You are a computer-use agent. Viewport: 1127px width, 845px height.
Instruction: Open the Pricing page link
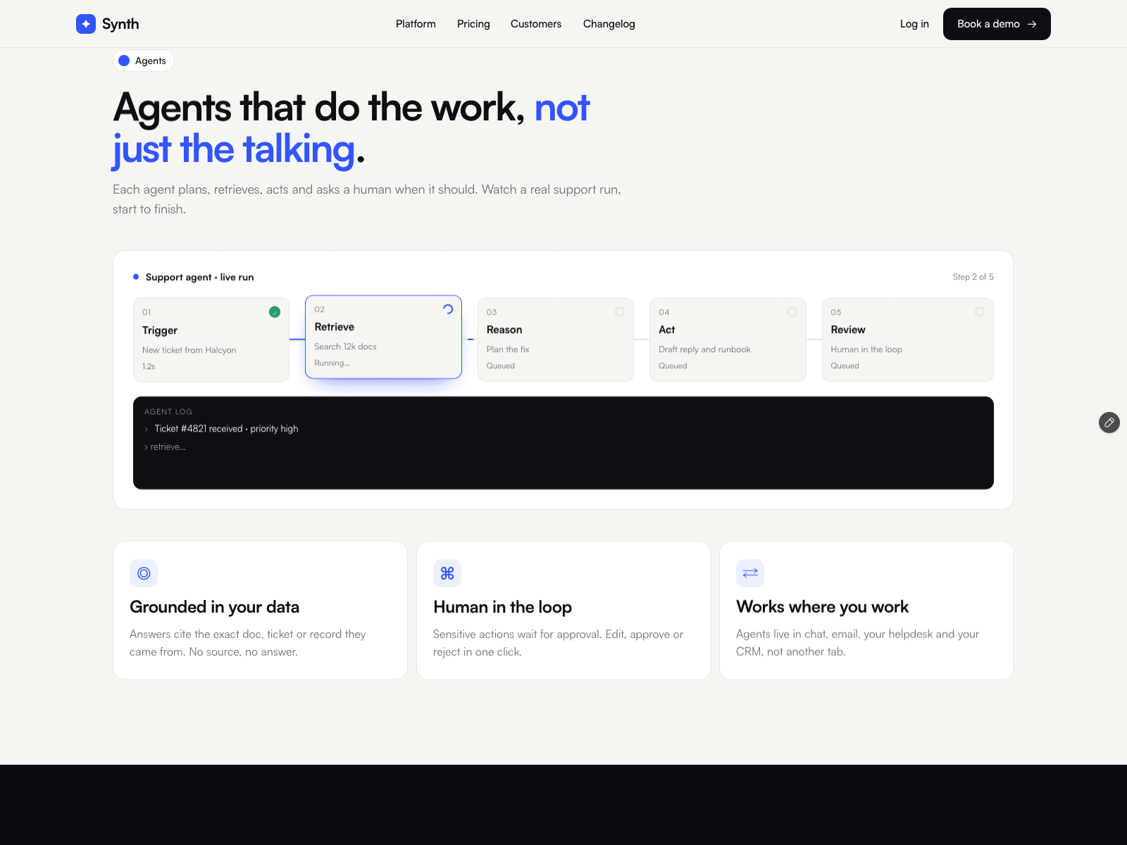pos(473,24)
